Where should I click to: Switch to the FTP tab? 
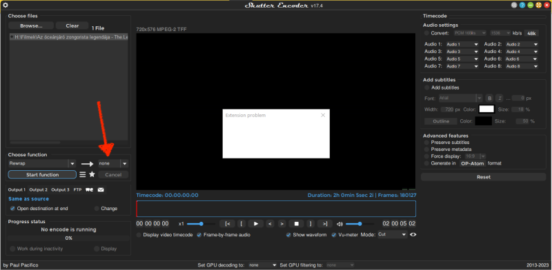(77, 190)
